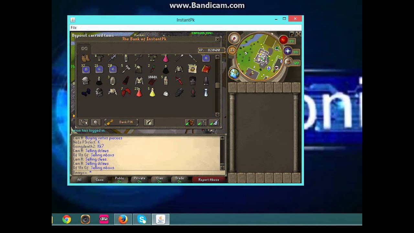Click the tree icon on the minimap
This screenshot has height=233, width=414.
coord(277,48)
